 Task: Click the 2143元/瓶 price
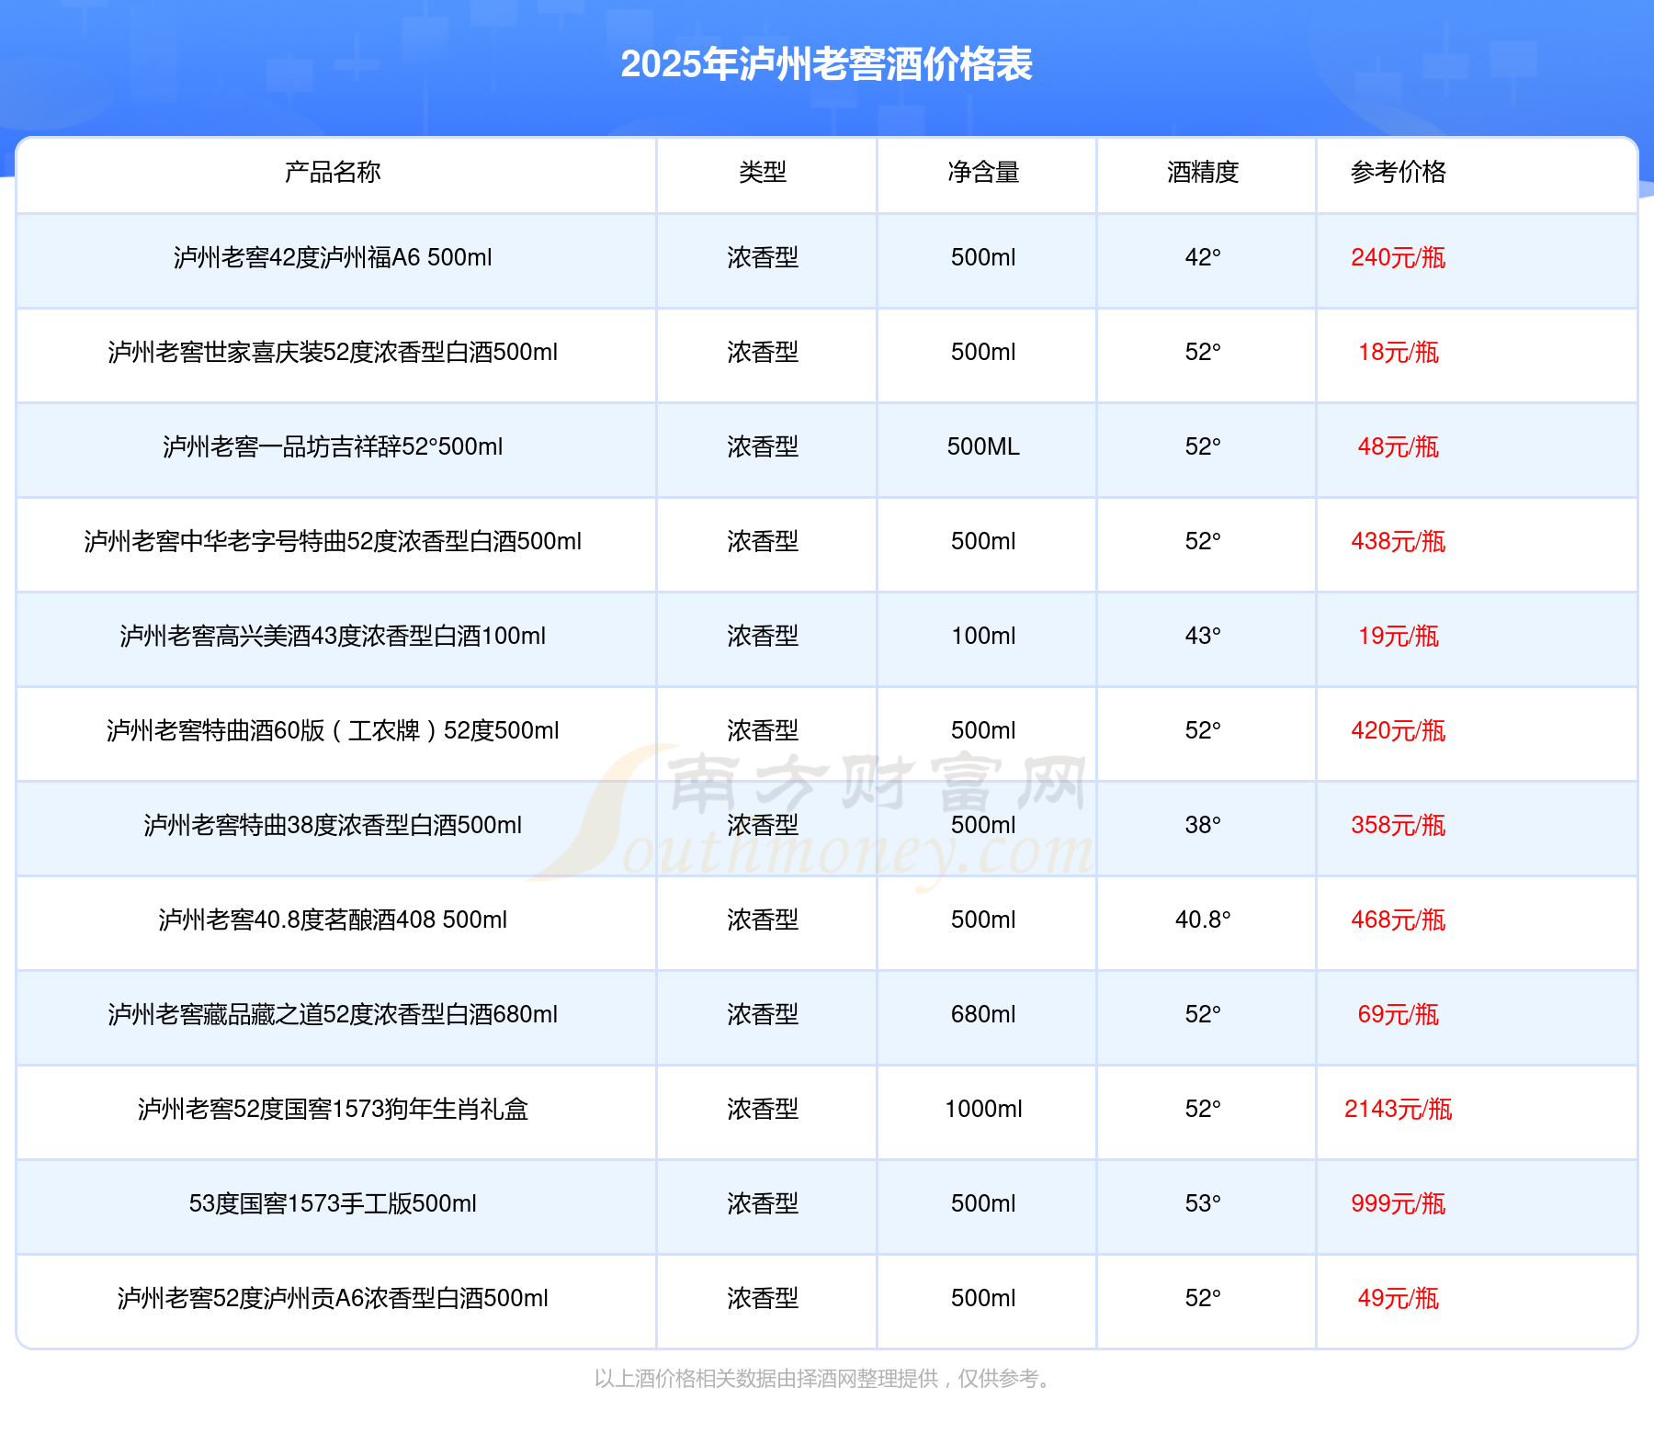point(1399,1109)
